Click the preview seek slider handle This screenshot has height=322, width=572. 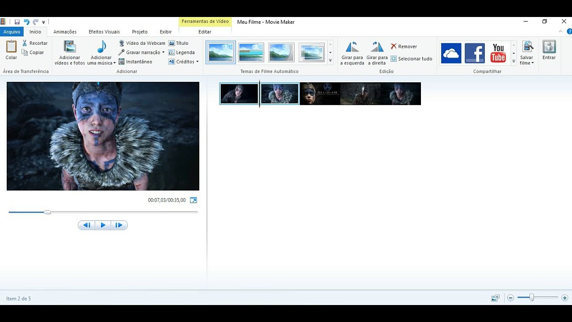pos(47,212)
